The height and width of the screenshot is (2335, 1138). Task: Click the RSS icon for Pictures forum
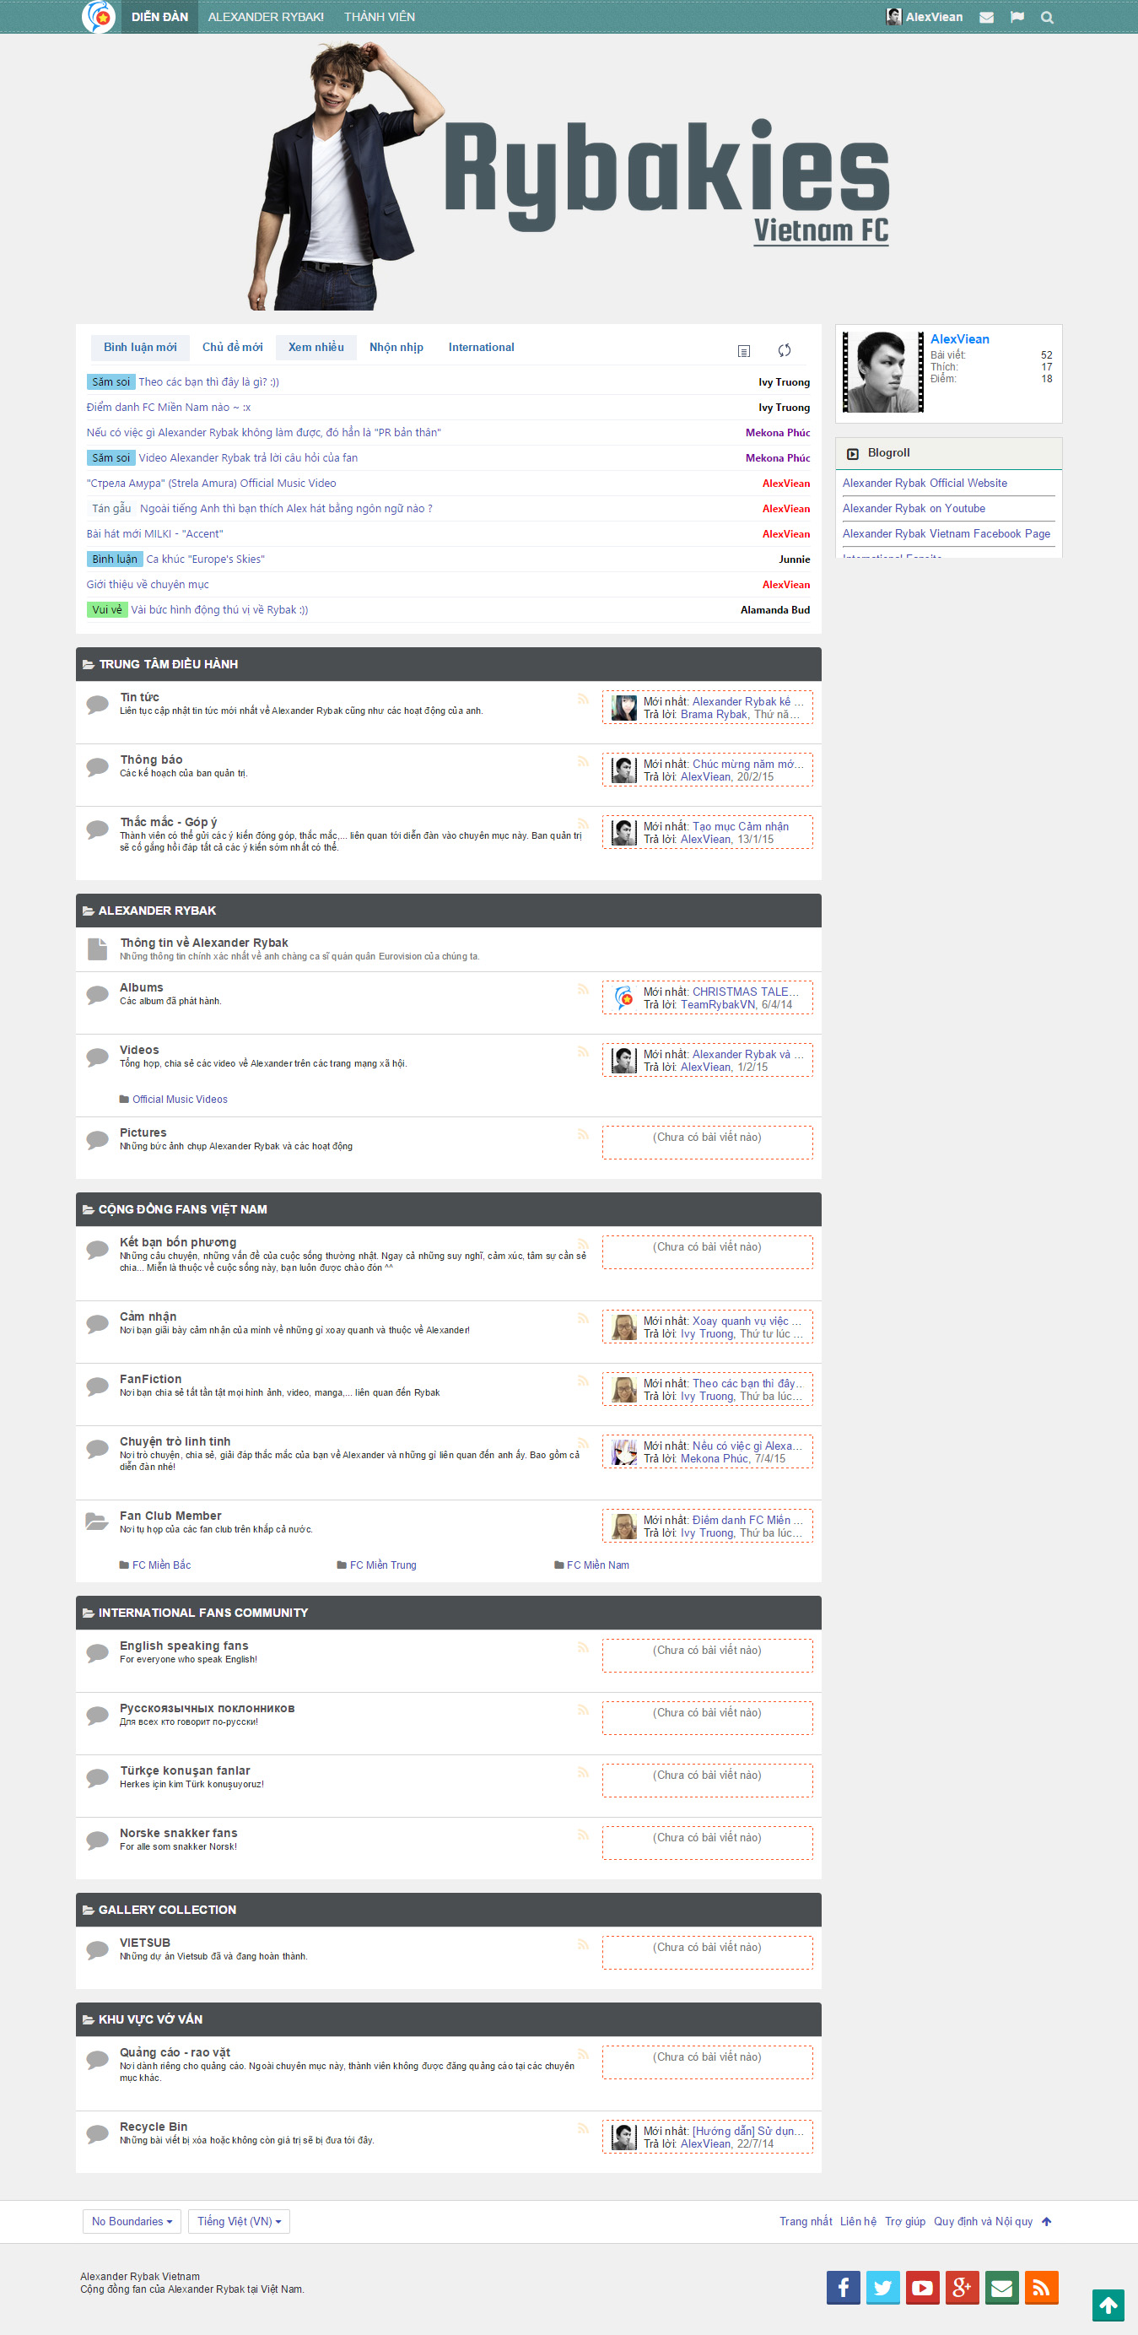[583, 1134]
